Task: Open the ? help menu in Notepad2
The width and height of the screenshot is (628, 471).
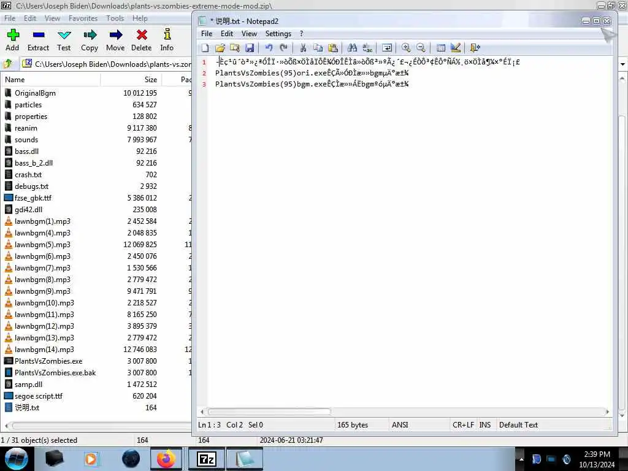Action: click(x=302, y=34)
